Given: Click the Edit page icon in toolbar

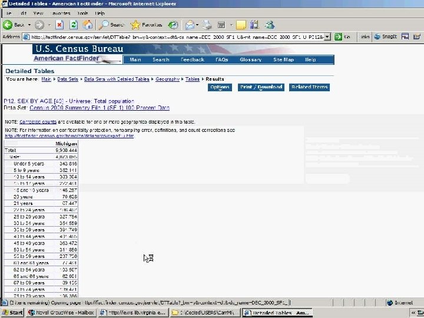Looking at the screenshot, I should (221, 25).
